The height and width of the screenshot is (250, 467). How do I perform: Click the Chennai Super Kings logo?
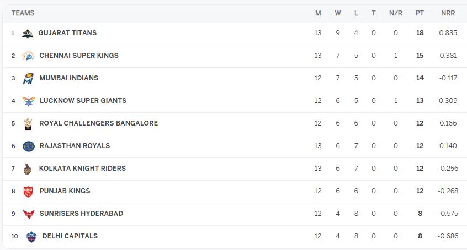click(28, 56)
